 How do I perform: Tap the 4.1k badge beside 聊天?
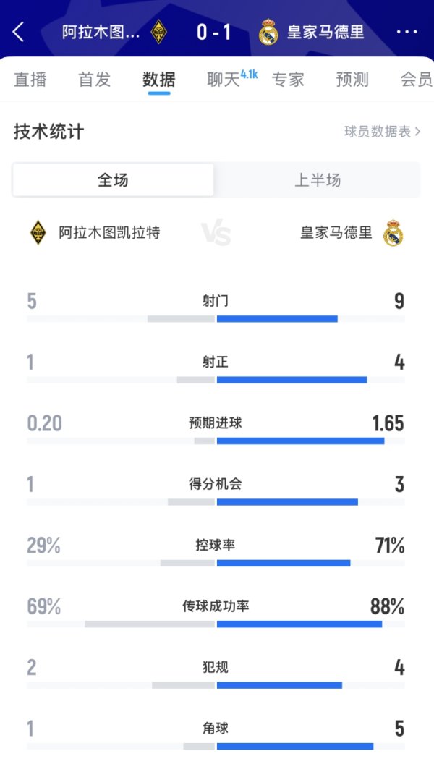point(249,74)
